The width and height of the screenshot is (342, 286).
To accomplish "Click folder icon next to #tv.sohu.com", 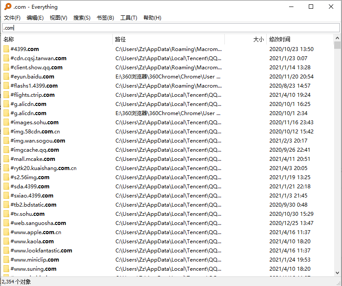I will tap(6, 214).
